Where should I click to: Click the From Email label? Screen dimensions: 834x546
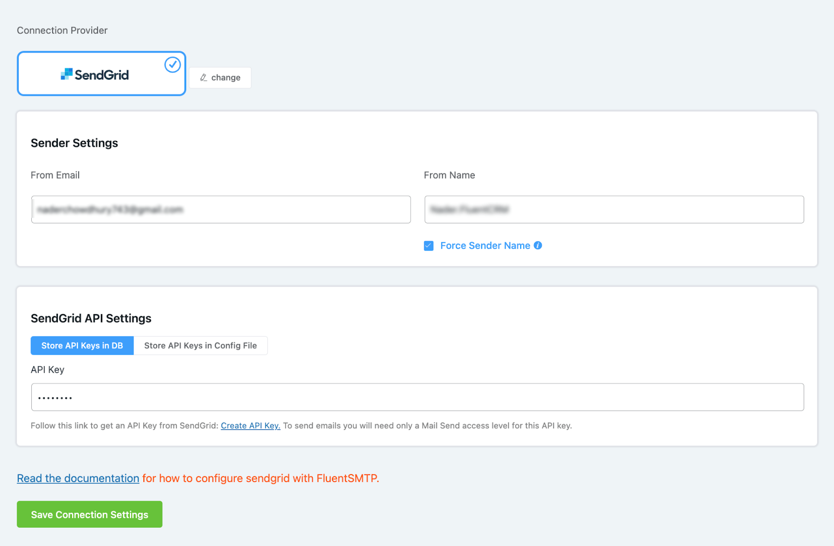pos(55,175)
